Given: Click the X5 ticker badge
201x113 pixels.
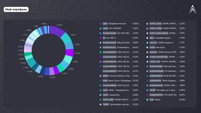Looking at the screenshot, I should [104, 38].
